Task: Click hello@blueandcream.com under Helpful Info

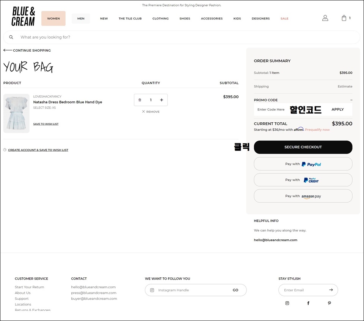Action: [275, 240]
